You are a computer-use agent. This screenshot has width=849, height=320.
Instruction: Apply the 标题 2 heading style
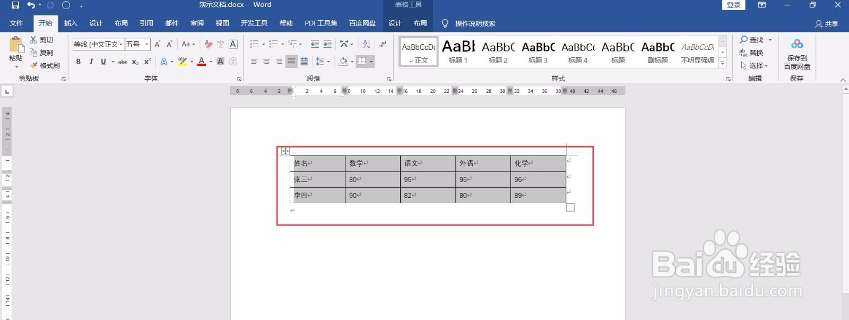coord(498,51)
